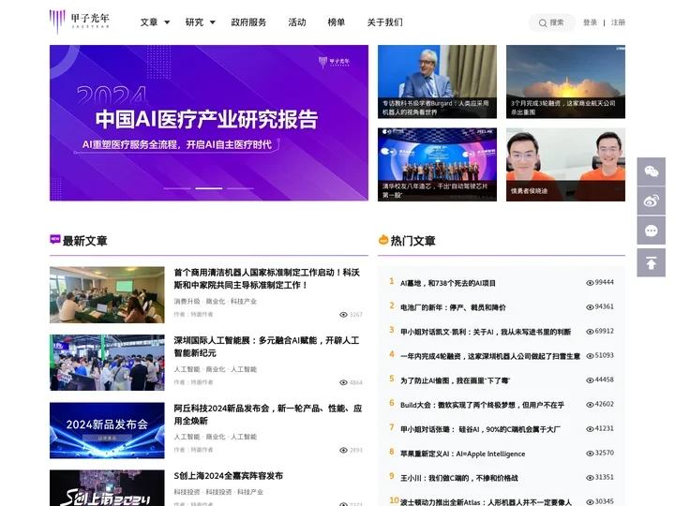This screenshot has height=506, width=675.
Task: Click the eye icon next to 94361
Action: [x=590, y=307]
